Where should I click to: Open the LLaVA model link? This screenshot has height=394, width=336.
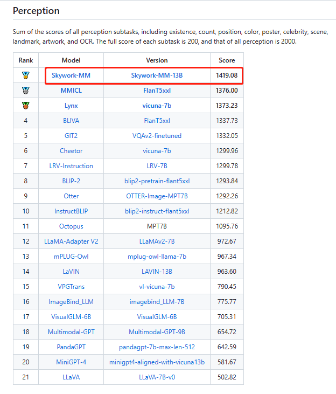[71, 377]
